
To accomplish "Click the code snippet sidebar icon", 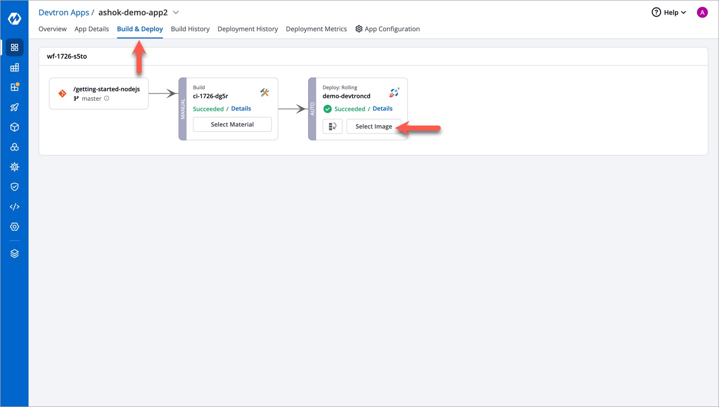I will pos(14,206).
